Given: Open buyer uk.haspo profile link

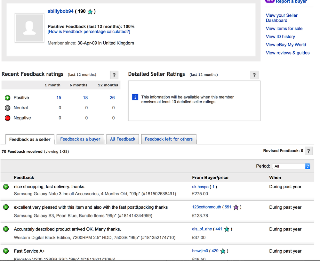Looking at the screenshot, I should (x=200, y=187).
